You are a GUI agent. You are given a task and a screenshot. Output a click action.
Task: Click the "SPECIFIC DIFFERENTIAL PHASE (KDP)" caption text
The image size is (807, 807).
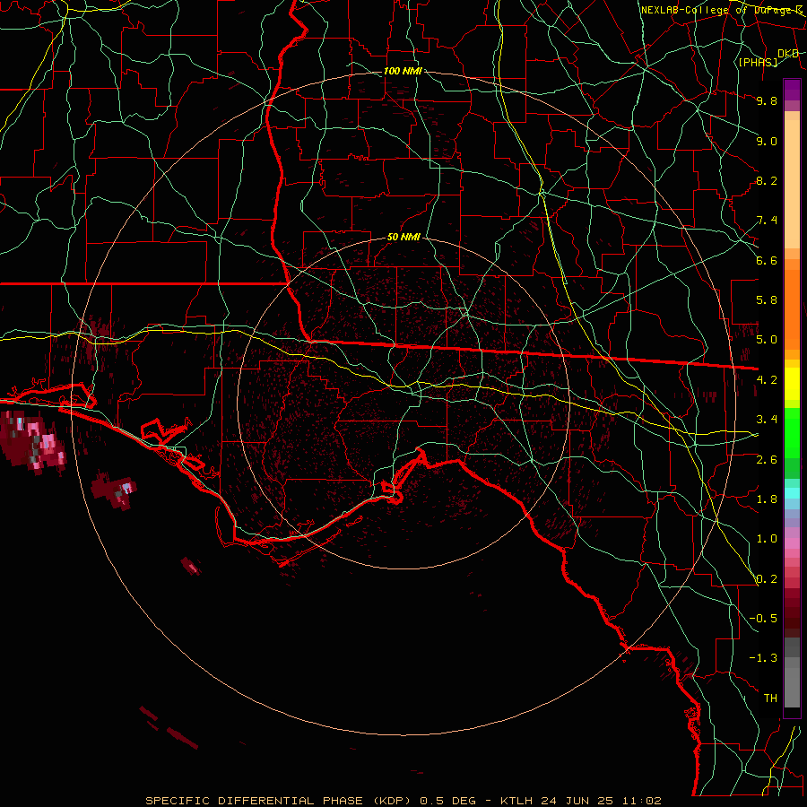pos(278,801)
